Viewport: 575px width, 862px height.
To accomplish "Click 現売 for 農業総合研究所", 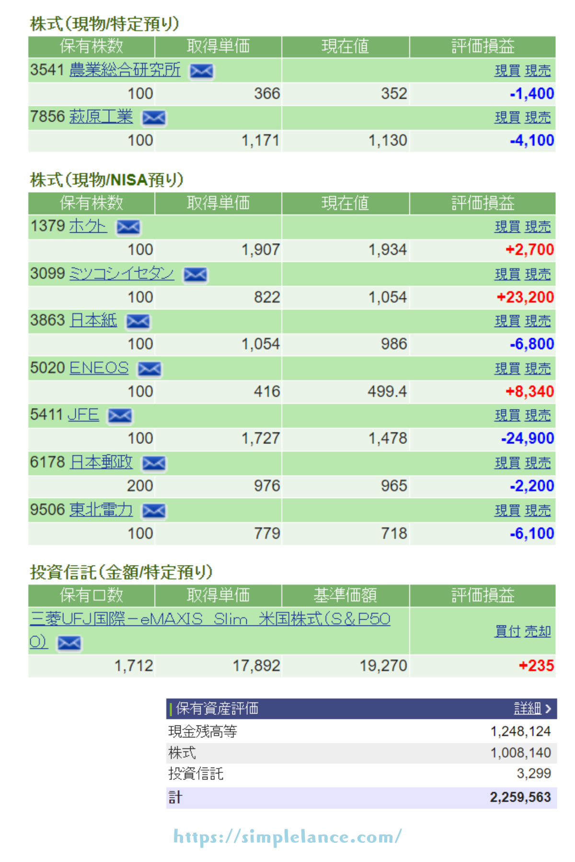I will [x=538, y=71].
